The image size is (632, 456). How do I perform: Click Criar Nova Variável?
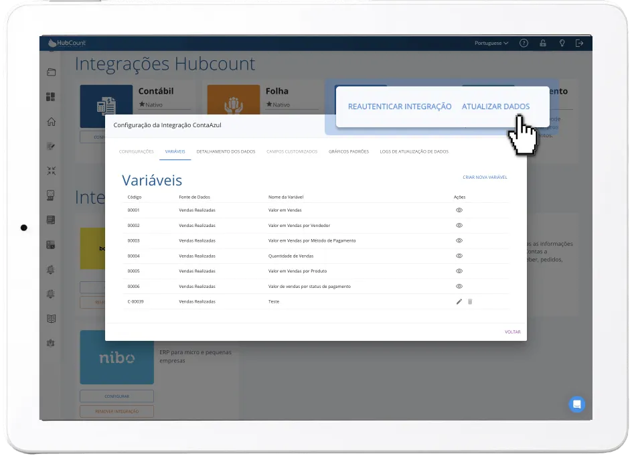pos(485,177)
